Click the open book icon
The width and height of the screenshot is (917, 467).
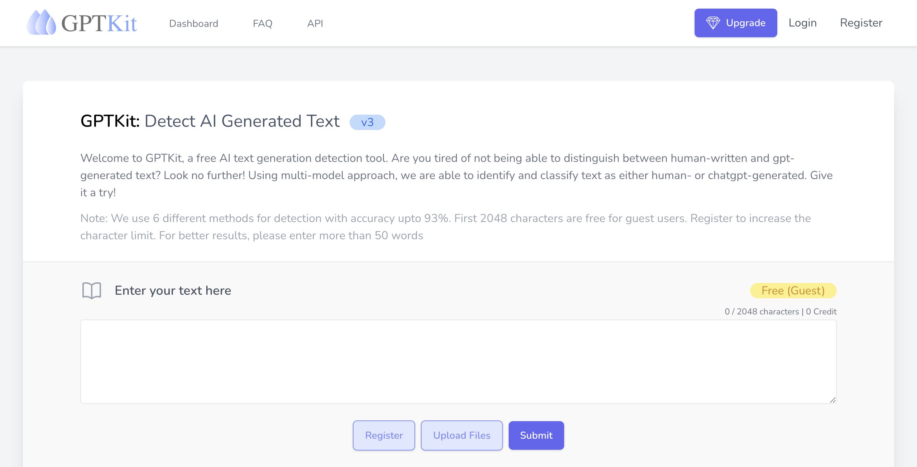92,290
